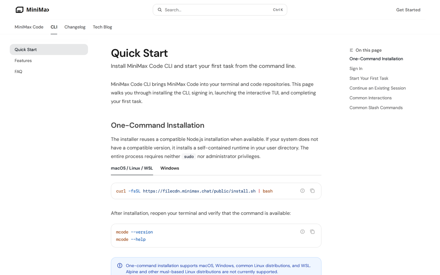Viewport: 440px width, 275px height.
Task: Open the Changelog nav tab
Action: [x=75, y=27]
